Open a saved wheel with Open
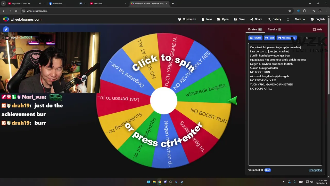330x186 pixels. click(x=223, y=19)
